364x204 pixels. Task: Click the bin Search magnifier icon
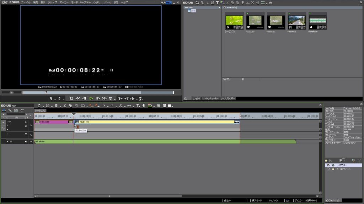(x=202, y=3)
